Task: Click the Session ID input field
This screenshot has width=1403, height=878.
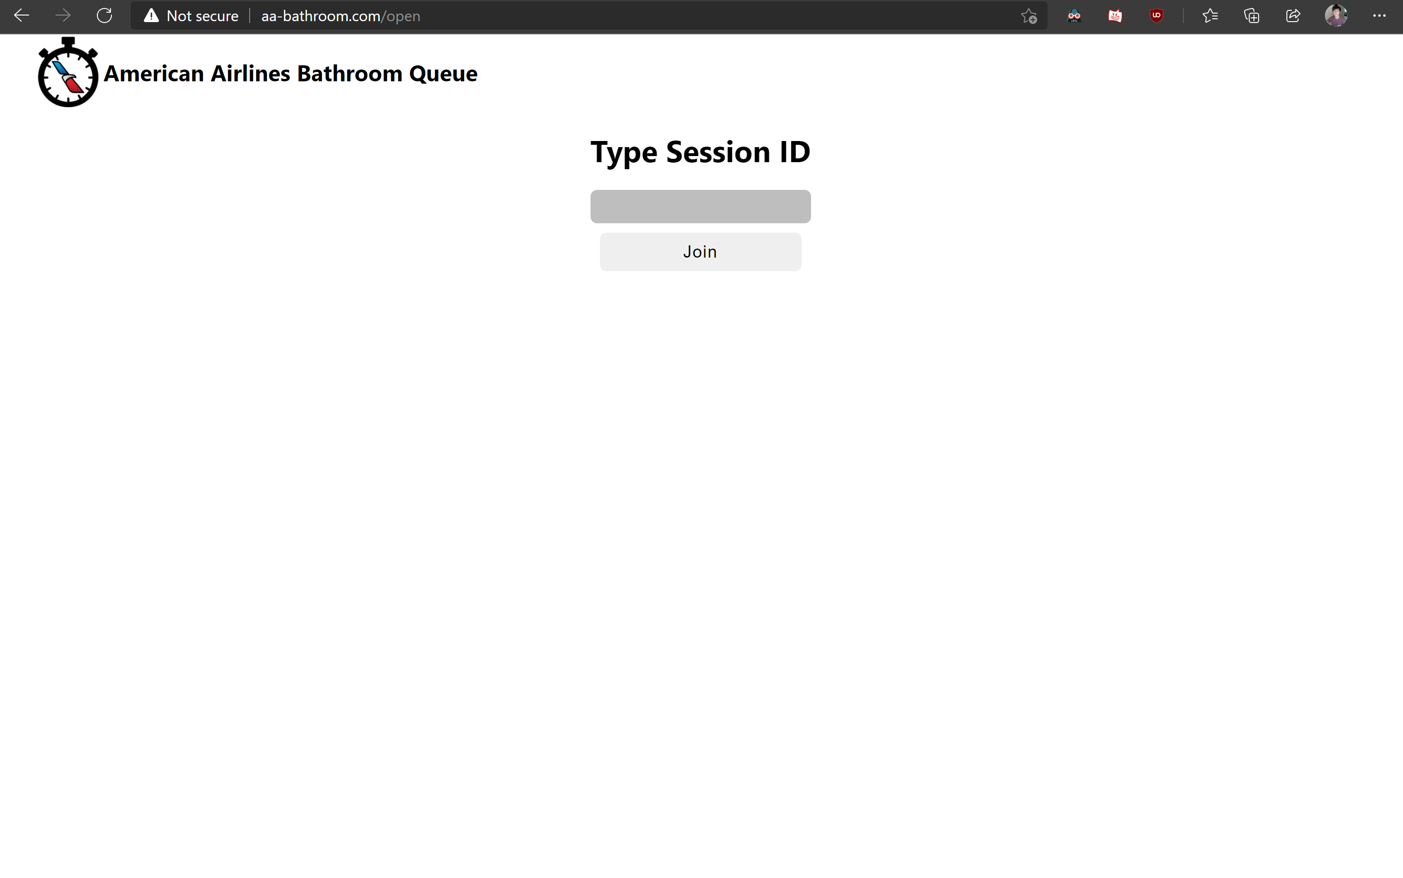Action: (x=701, y=207)
